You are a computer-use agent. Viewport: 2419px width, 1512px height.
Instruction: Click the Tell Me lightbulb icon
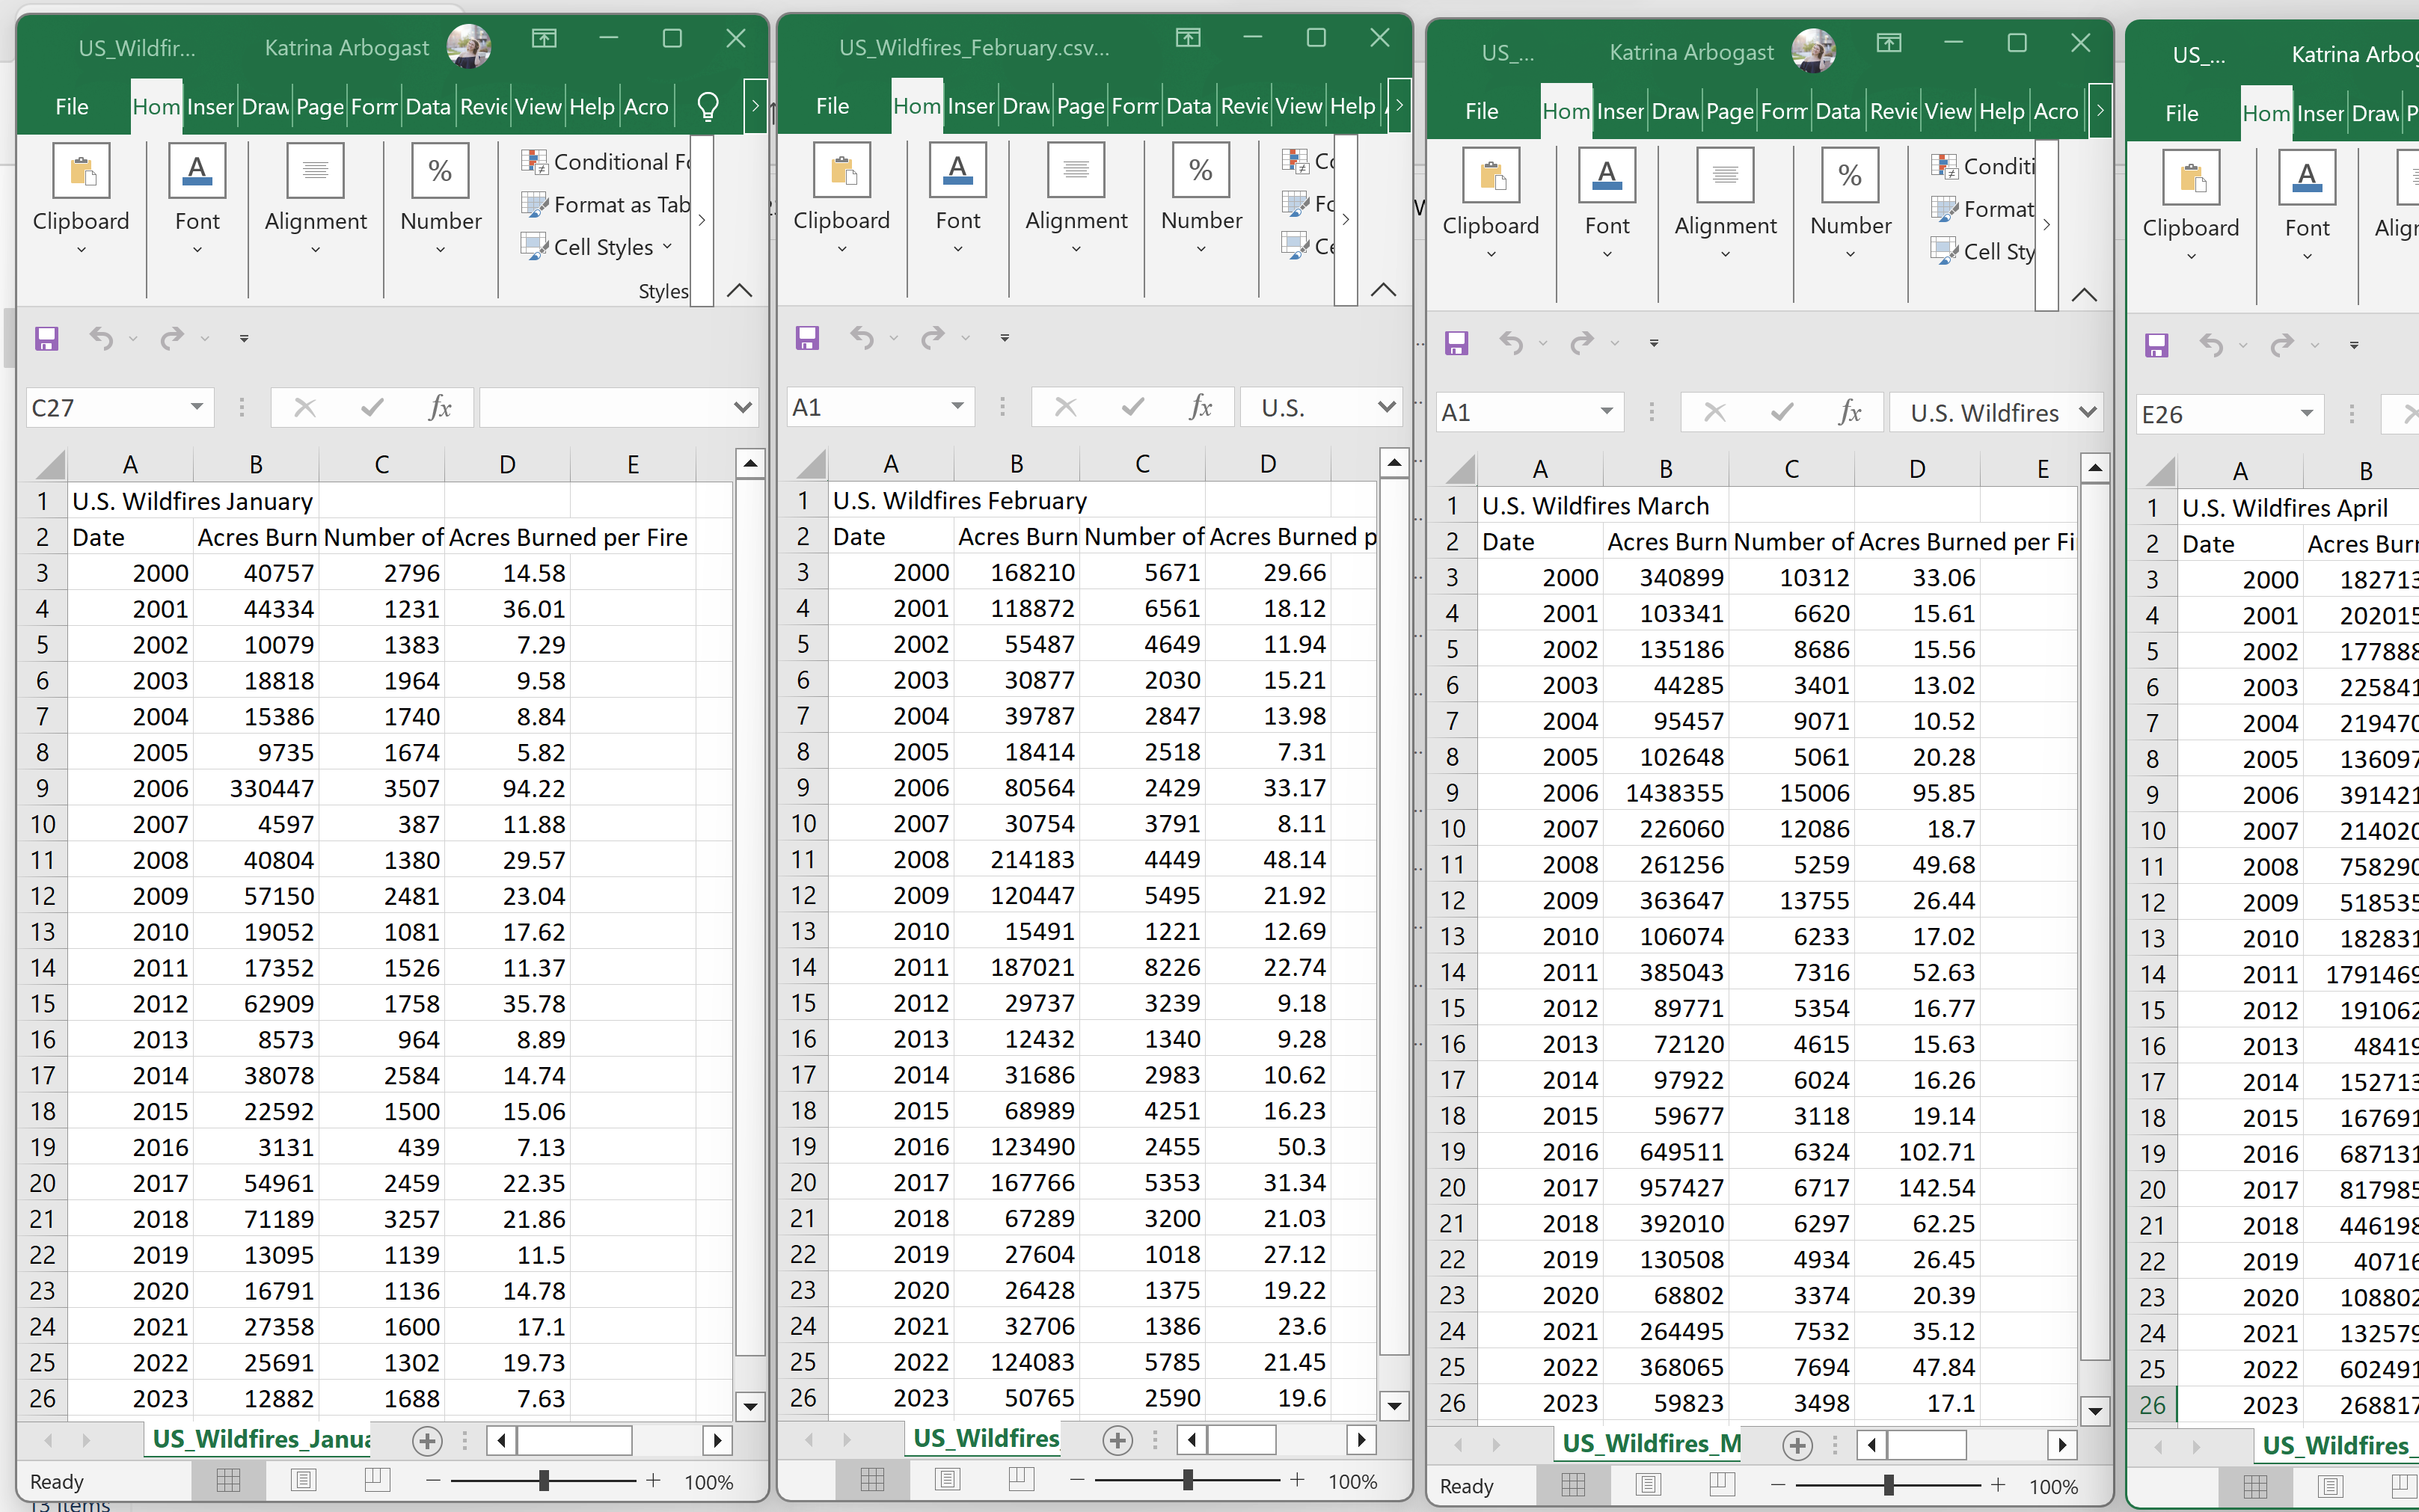pos(707,106)
